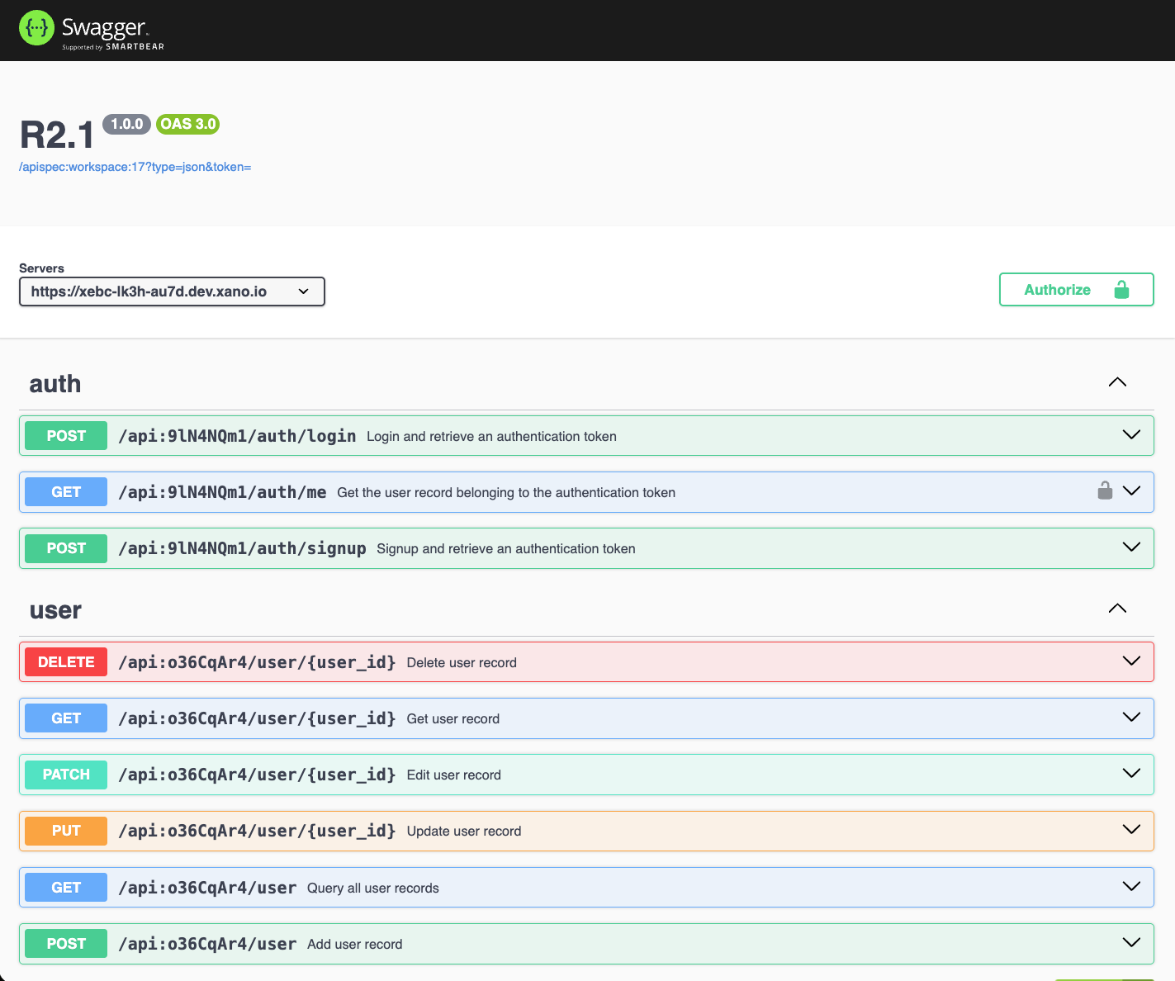Viewport: 1175px width, 981px height.
Task: Select the PUT badge on update user record
Action: click(65, 831)
